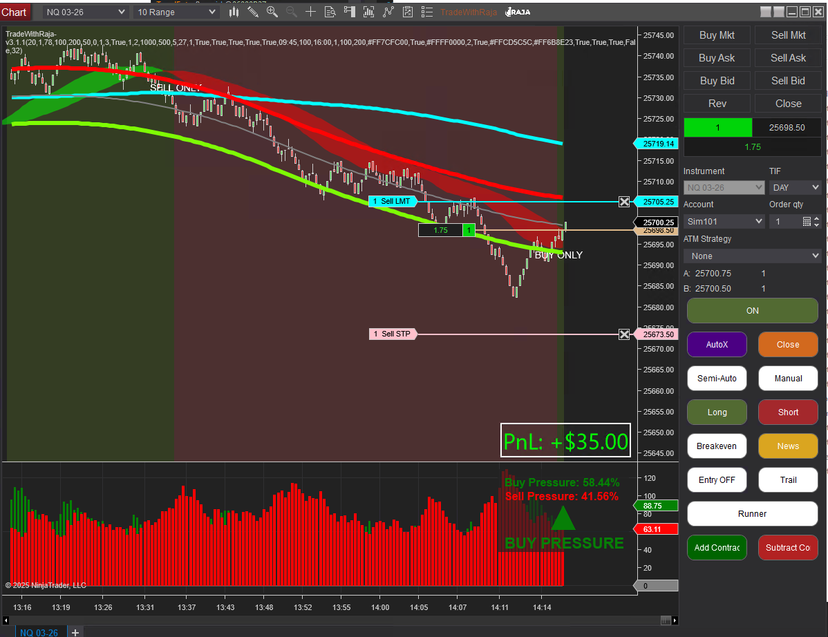Open the Data Box icon
This screenshot has height=637, width=828.
[x=330, y=12]
